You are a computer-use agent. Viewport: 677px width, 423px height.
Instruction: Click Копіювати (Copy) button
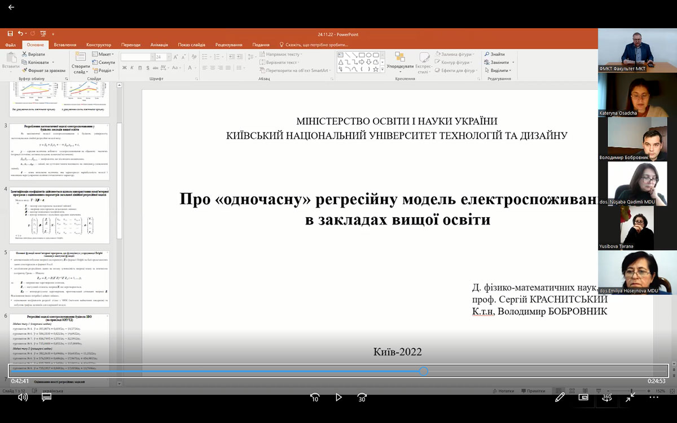[35, 62]
